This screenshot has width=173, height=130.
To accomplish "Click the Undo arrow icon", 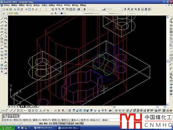I will click(41, 9).
